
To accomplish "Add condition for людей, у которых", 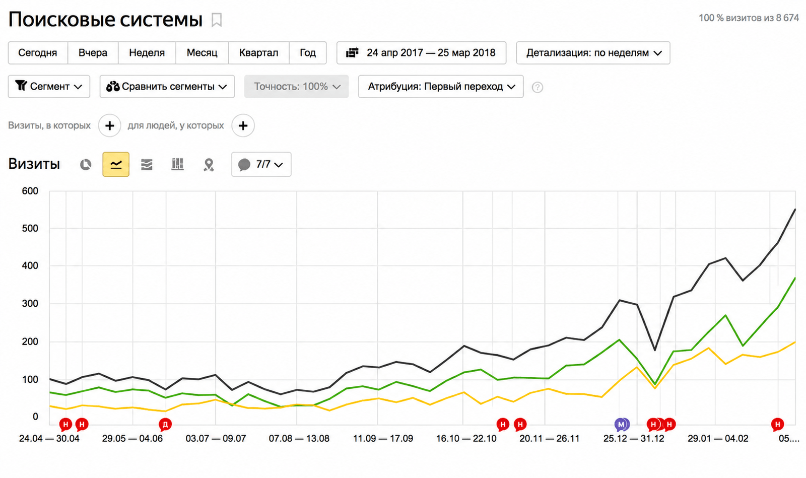I will click(243, 125).
